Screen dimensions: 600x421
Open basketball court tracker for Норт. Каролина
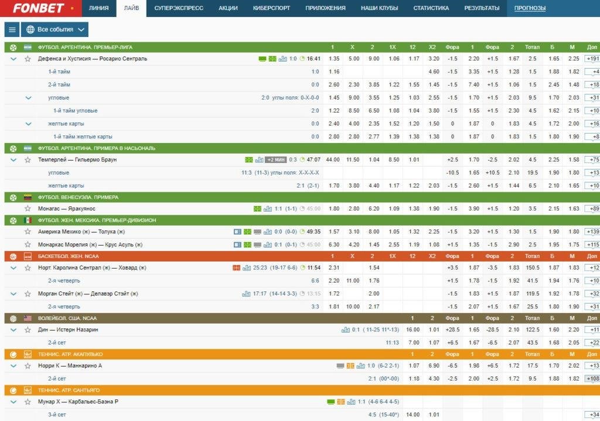click(237, 268)
